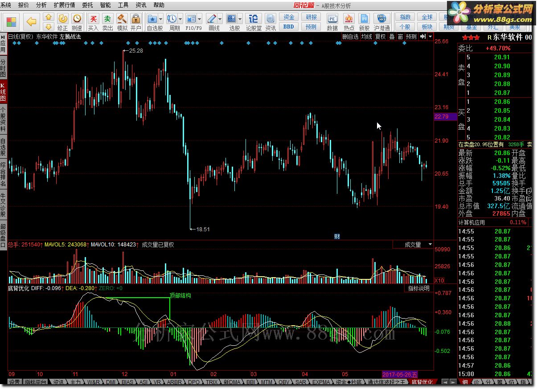
Task: Select the MACD-style W&R indicator tab
Action: [93, 382]
